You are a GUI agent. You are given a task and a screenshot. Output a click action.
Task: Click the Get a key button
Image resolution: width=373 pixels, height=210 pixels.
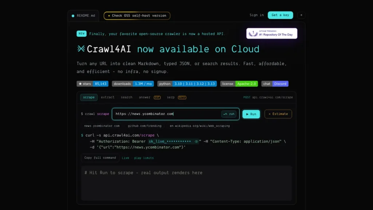click(x=280, y=15)
